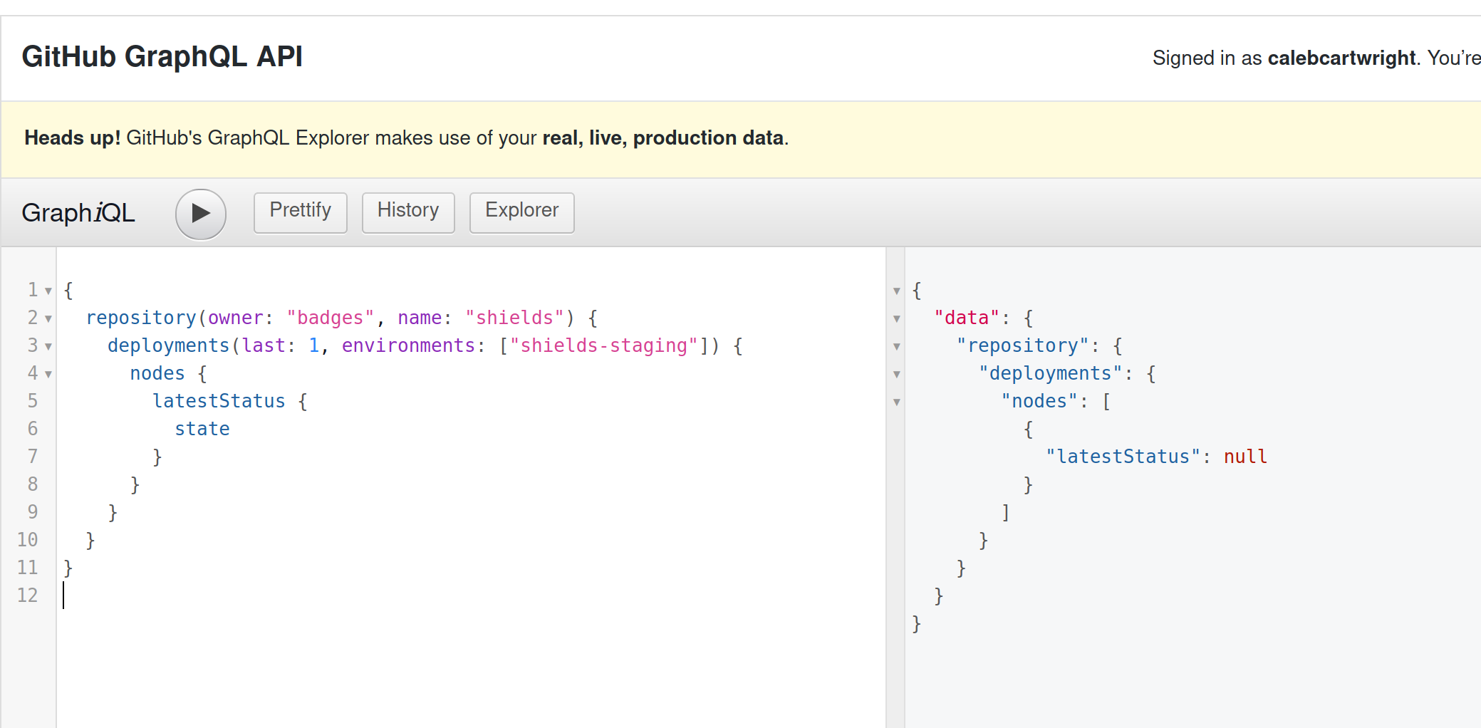Collapse the "data" object in results
Screen dimensions: 1481x728
coord(897,318)
